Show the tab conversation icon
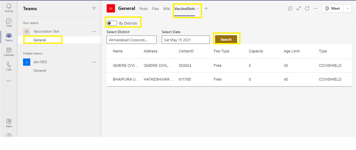 pos(290,8)
